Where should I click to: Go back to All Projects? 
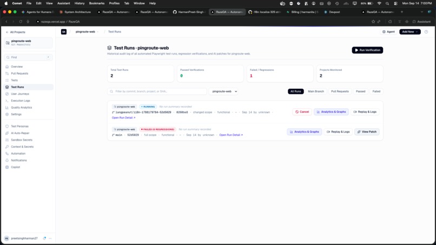click(16, 32)
